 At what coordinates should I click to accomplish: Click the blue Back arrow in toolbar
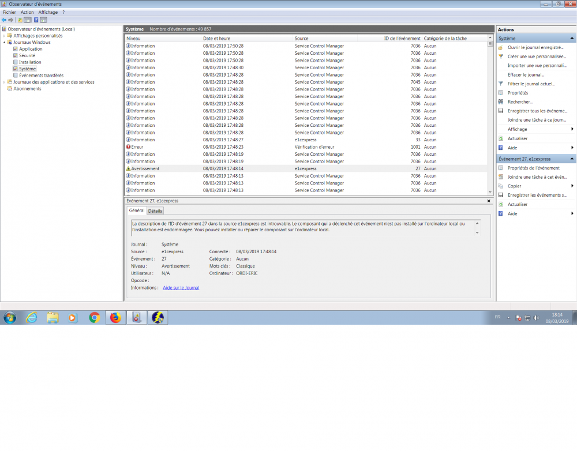pos(4,20)
